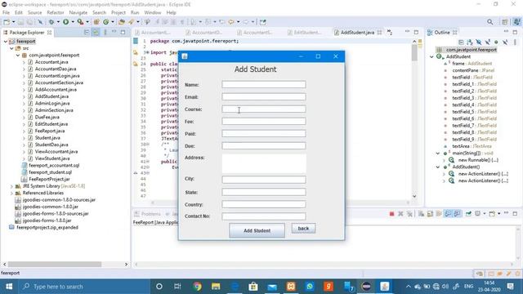The image size is (523, 294).
Task: Collapse AddStudent() constructor node in Outline
Action: click(x=438, y=167)
